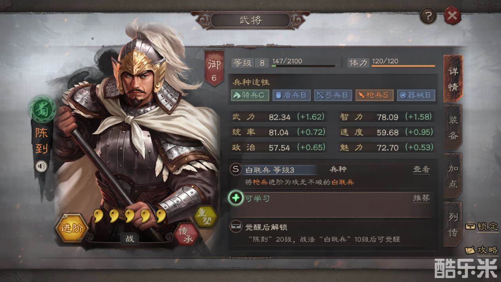Image resolution: width=501 pixels, height=282 pixels.
Task: Open 推荐 skill recommendations
Action: click(422, 198)
